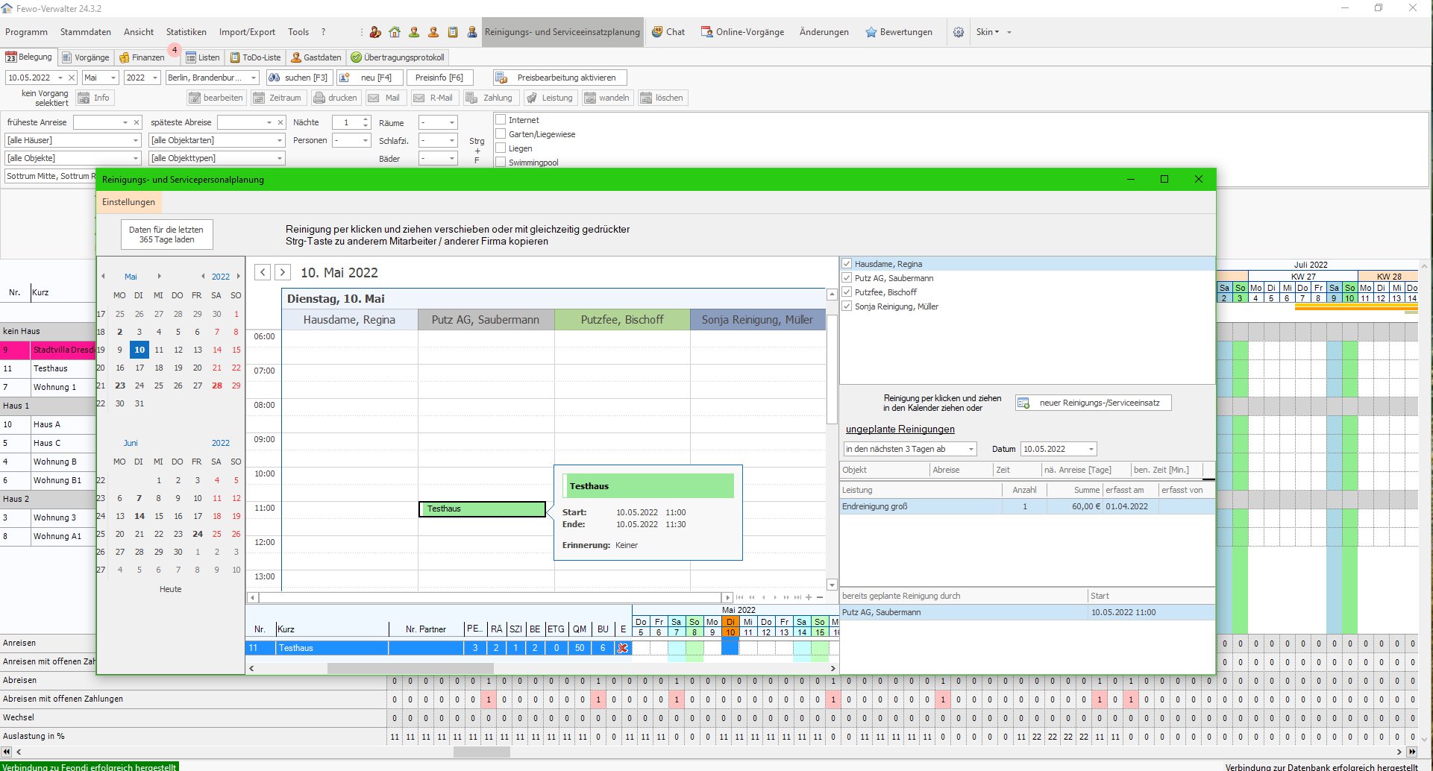Select May 23 in the mini calendar
Image resolution: width=1433 pixels, height=771 pixels.
[x=120, y=385]
